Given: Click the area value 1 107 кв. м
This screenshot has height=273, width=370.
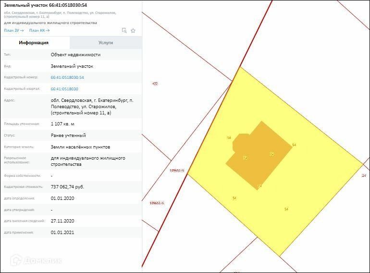Looking at the screenshot, I should pos(62,124).
